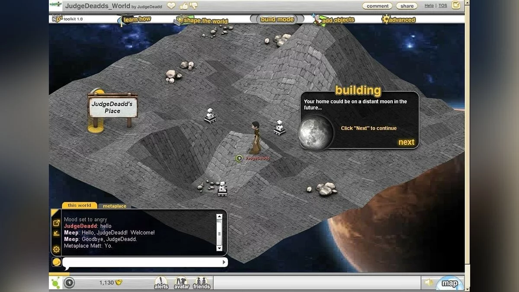Viewport: 519px width, 292px height.
Task: Click the world author name JudgeDeadd
Action: click(150, 6)
